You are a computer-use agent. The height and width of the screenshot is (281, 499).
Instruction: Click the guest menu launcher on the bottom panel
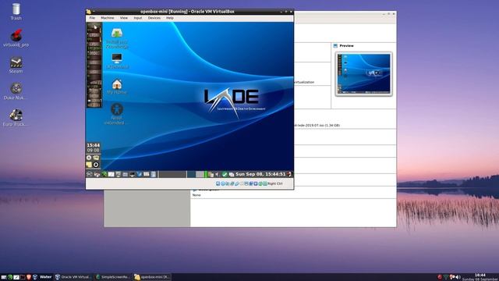point(90,174)
